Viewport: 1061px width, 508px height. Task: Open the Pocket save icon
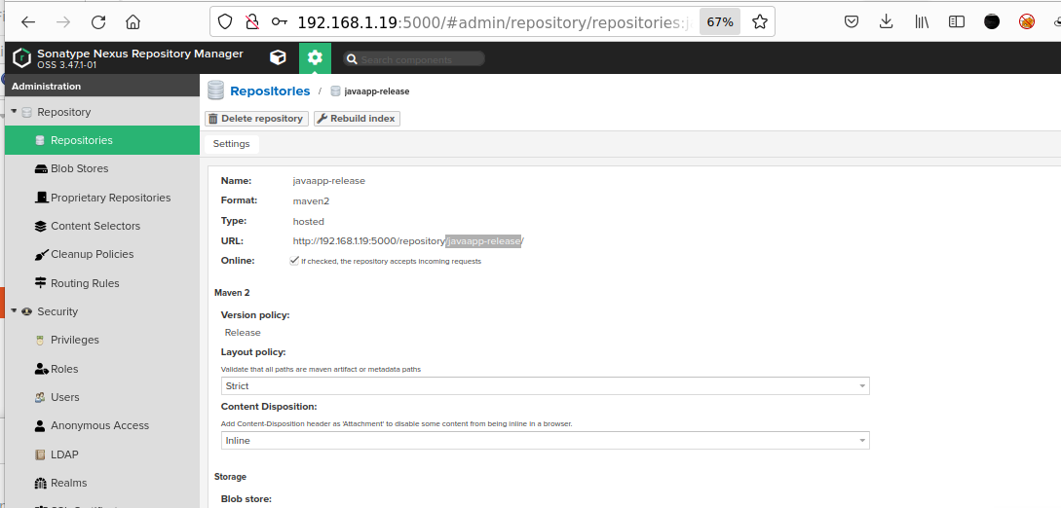click(x=852, y=21)
